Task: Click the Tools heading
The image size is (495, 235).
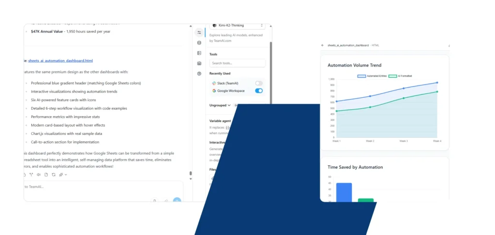Action: click(213, 54)
